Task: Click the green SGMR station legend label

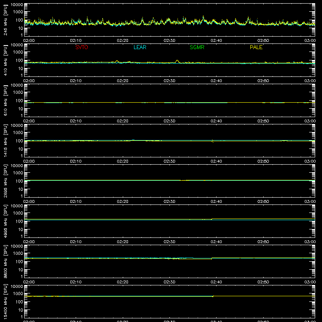Action: click(197, 47)
